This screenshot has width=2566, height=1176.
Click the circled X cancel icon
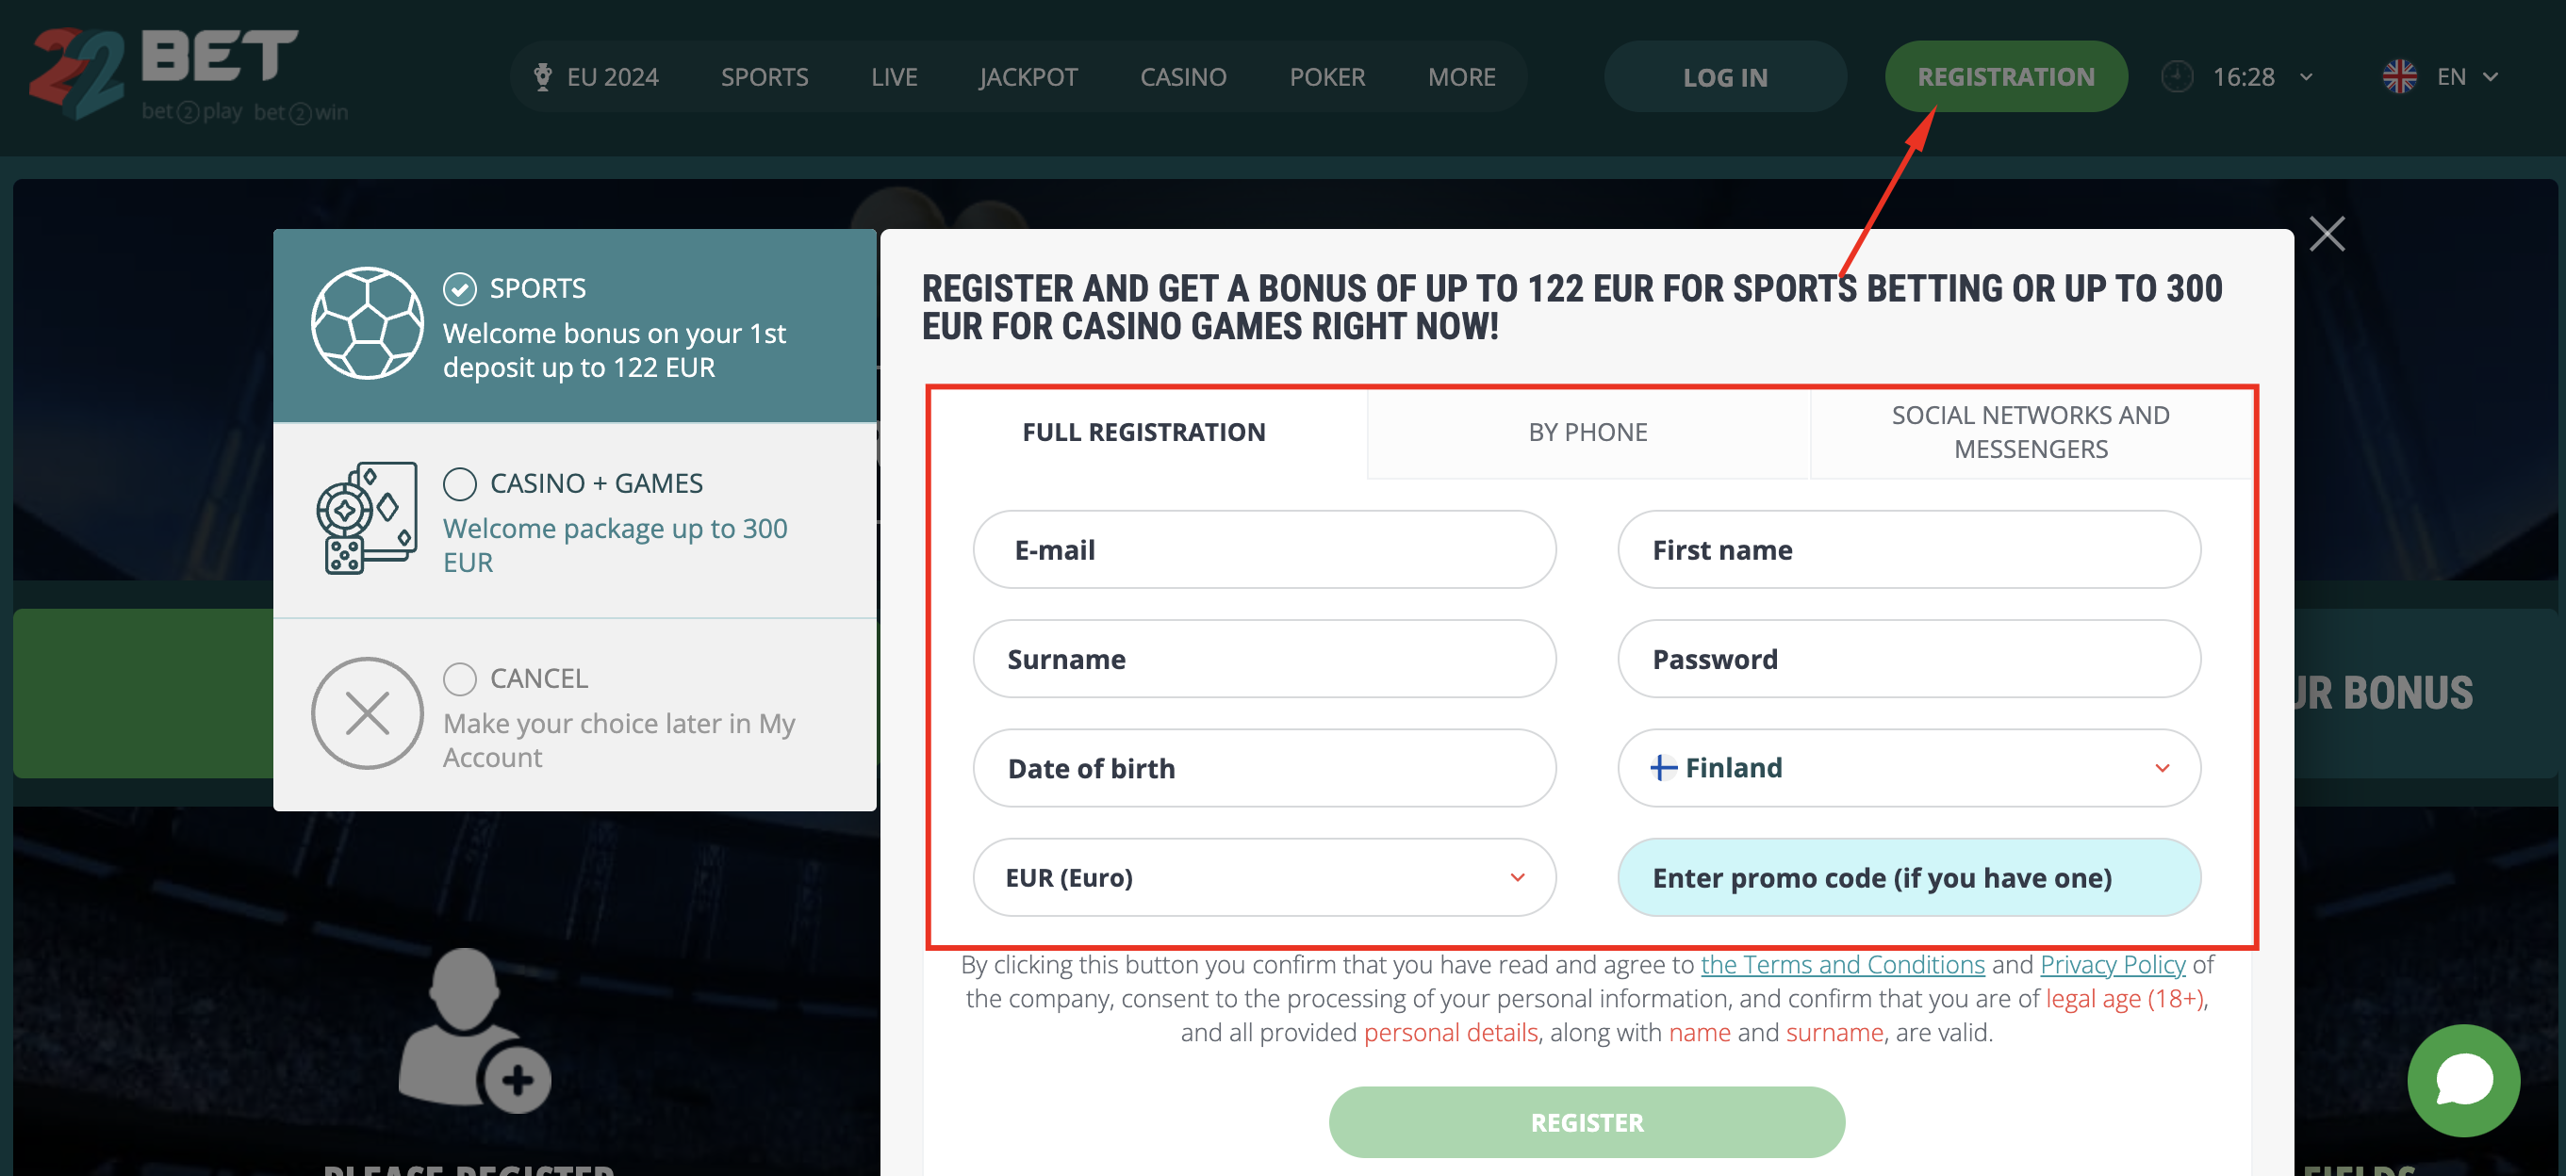(x=367, y=713)
